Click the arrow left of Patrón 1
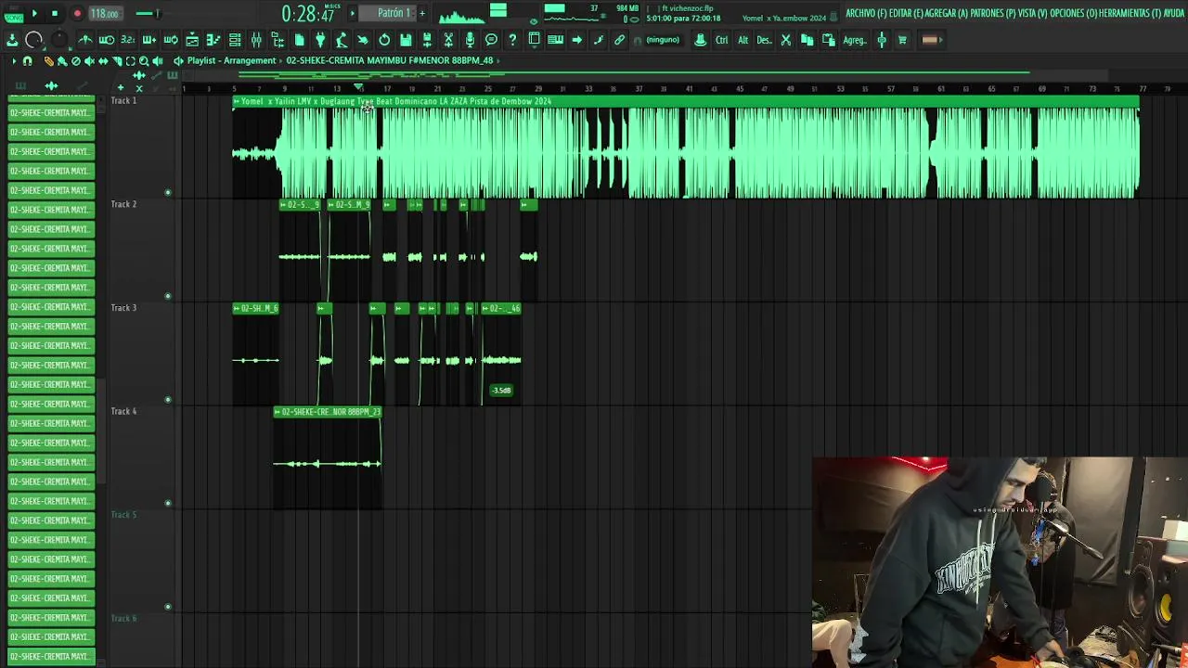 (x=353, y=13)
